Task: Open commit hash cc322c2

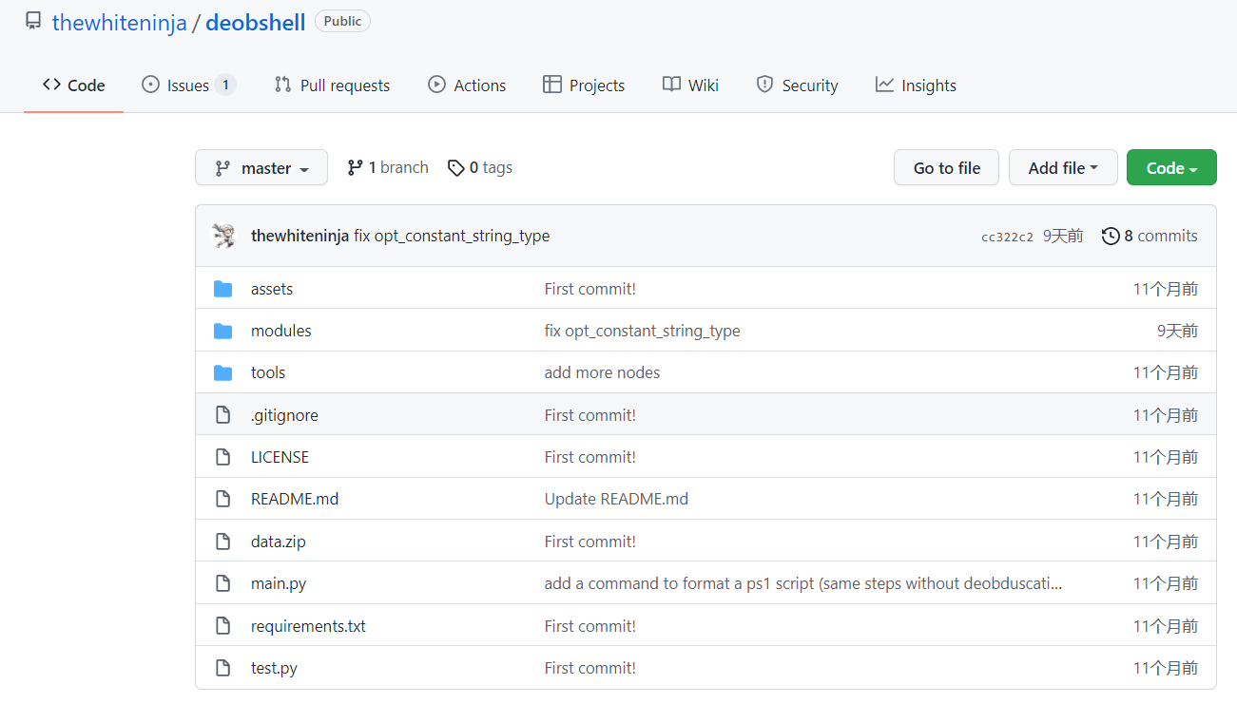Action: tap(1007, 237)
